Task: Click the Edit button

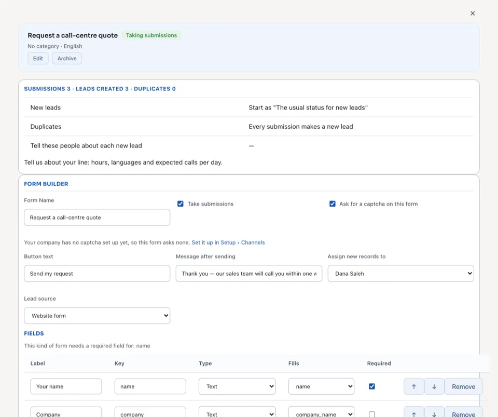Action: point(38,59)
